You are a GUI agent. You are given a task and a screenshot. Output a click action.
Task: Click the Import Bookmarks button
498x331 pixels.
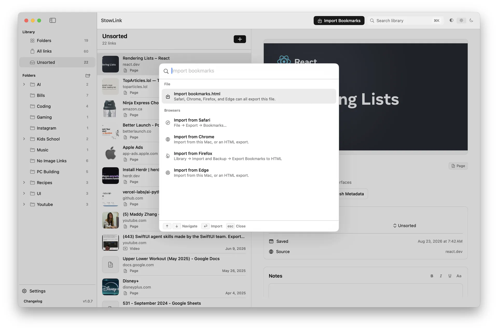(339, 20)
